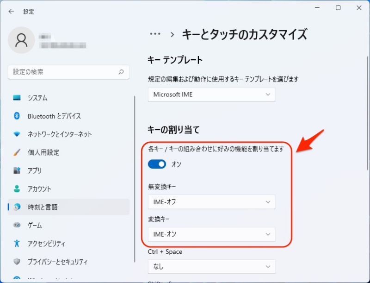Click the キーの割り当て section heading
The image size is (370, 283).
pos(174,129)
